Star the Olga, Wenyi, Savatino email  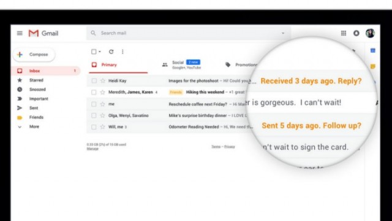(x=102, y=115)
